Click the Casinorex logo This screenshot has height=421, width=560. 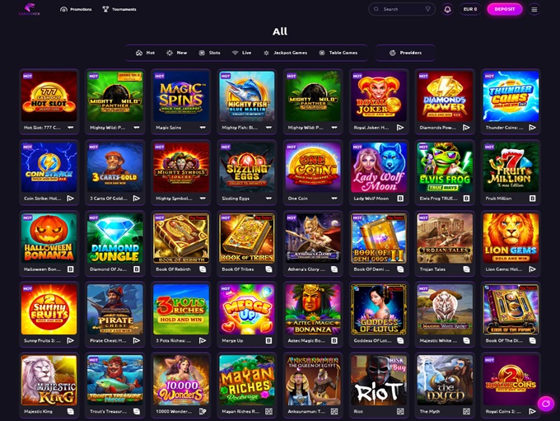30,9
